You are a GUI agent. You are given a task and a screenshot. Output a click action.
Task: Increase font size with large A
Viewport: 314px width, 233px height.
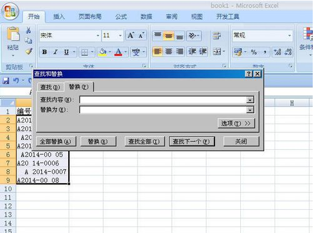(131, 36)
